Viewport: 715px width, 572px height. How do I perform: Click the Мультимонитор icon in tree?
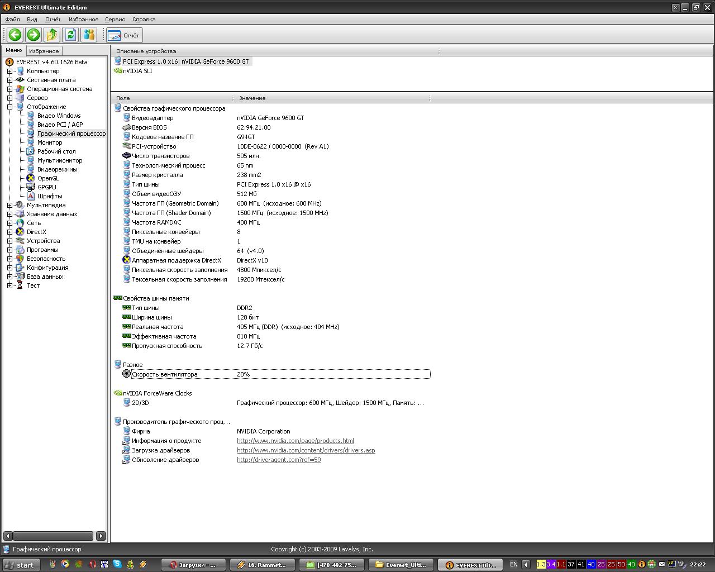31,160
